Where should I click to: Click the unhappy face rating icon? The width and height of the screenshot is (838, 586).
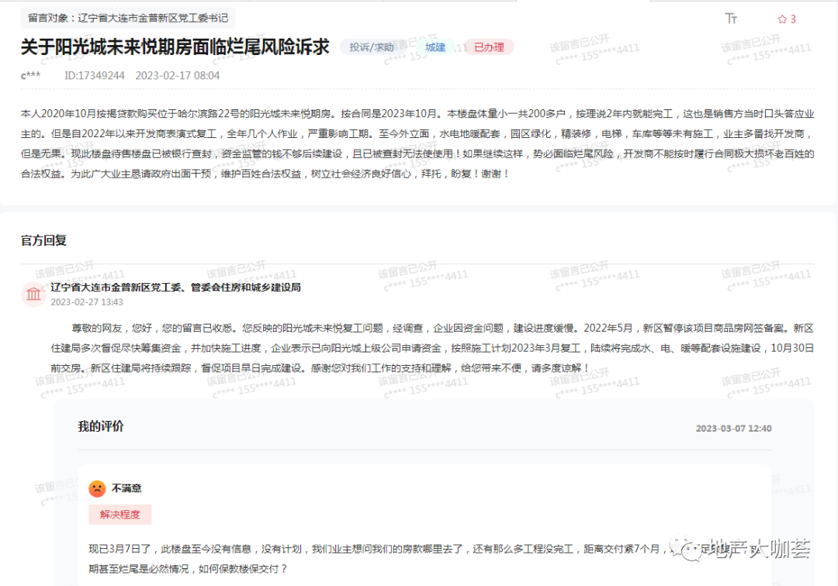point(97,488)
